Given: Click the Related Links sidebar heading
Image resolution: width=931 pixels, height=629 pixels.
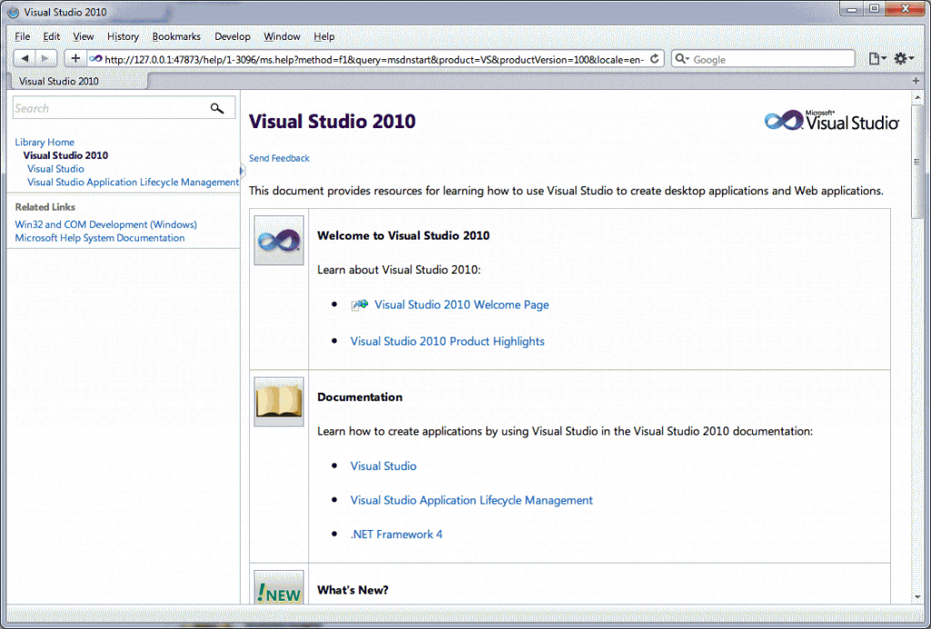Looking at the screenshot, I should (45, 207).
